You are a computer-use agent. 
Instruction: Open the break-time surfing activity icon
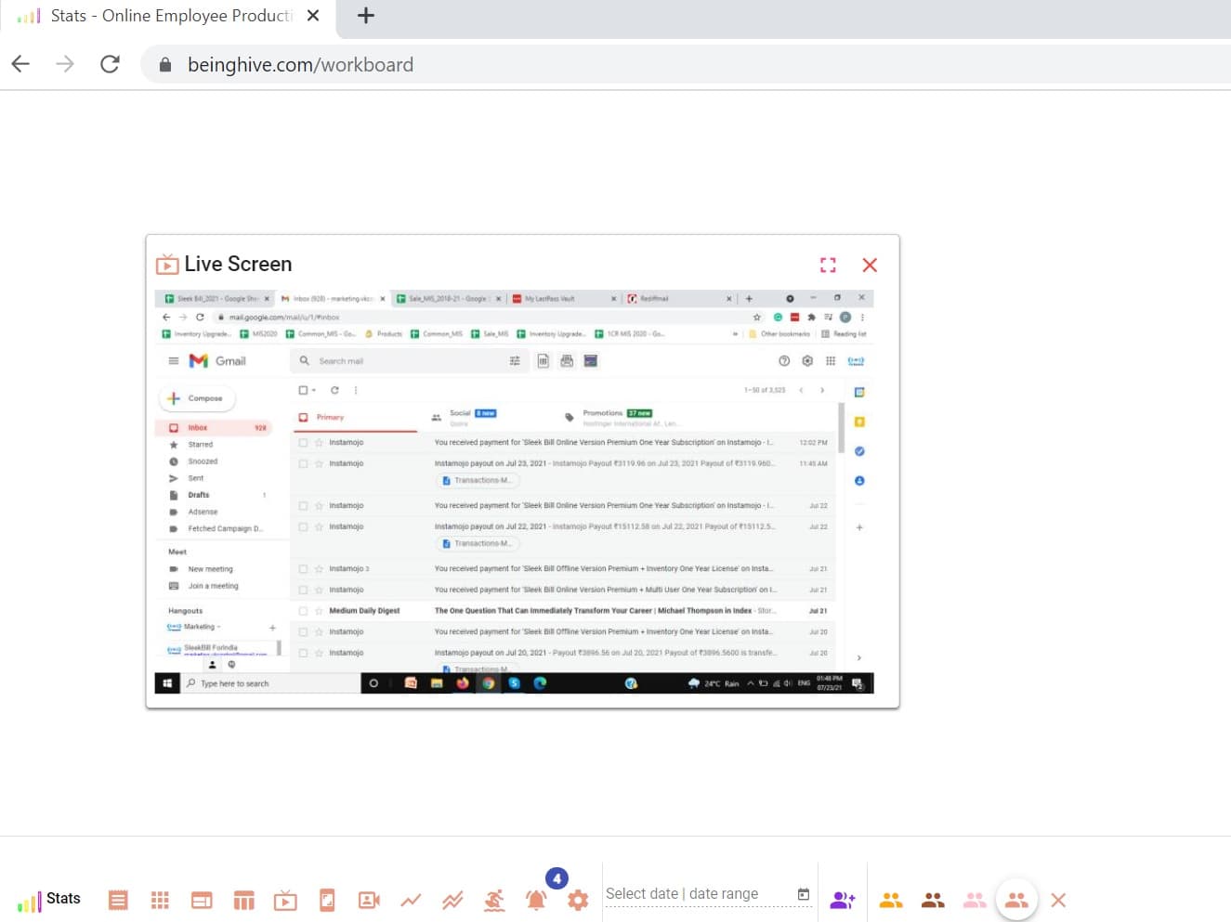point(494,900)
